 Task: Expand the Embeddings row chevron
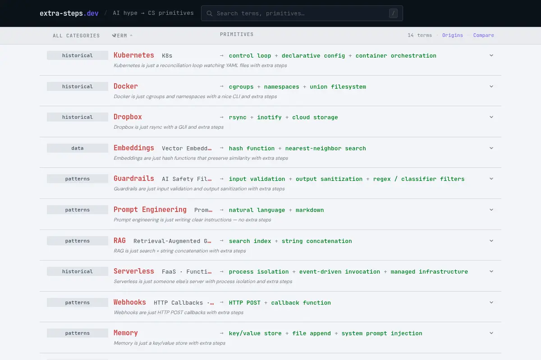click(491, 148)
